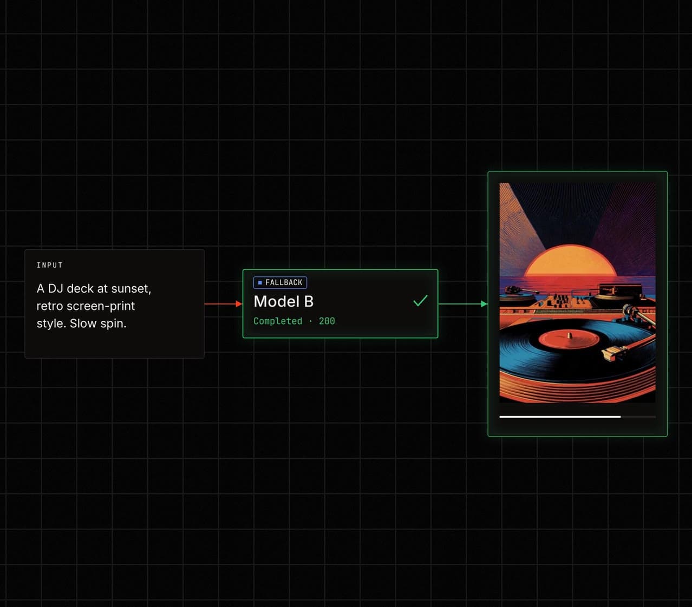This screenshot has width=692, height=607.
Task: Click the DJ deck prompt text
Action: pos(94,306)
